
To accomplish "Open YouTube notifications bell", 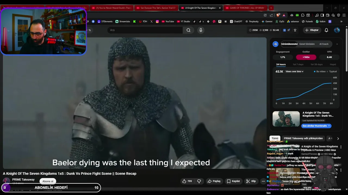I will 326,30.
